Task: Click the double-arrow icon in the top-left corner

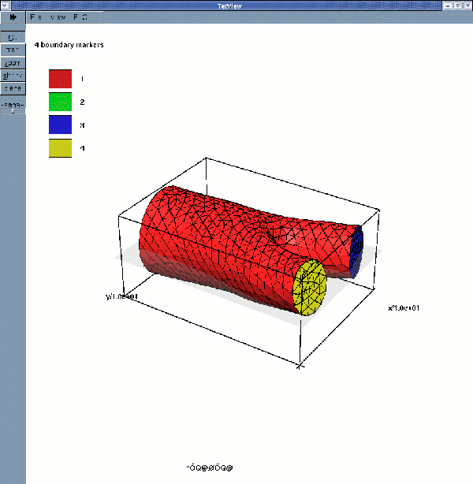Action: [13, 17]
